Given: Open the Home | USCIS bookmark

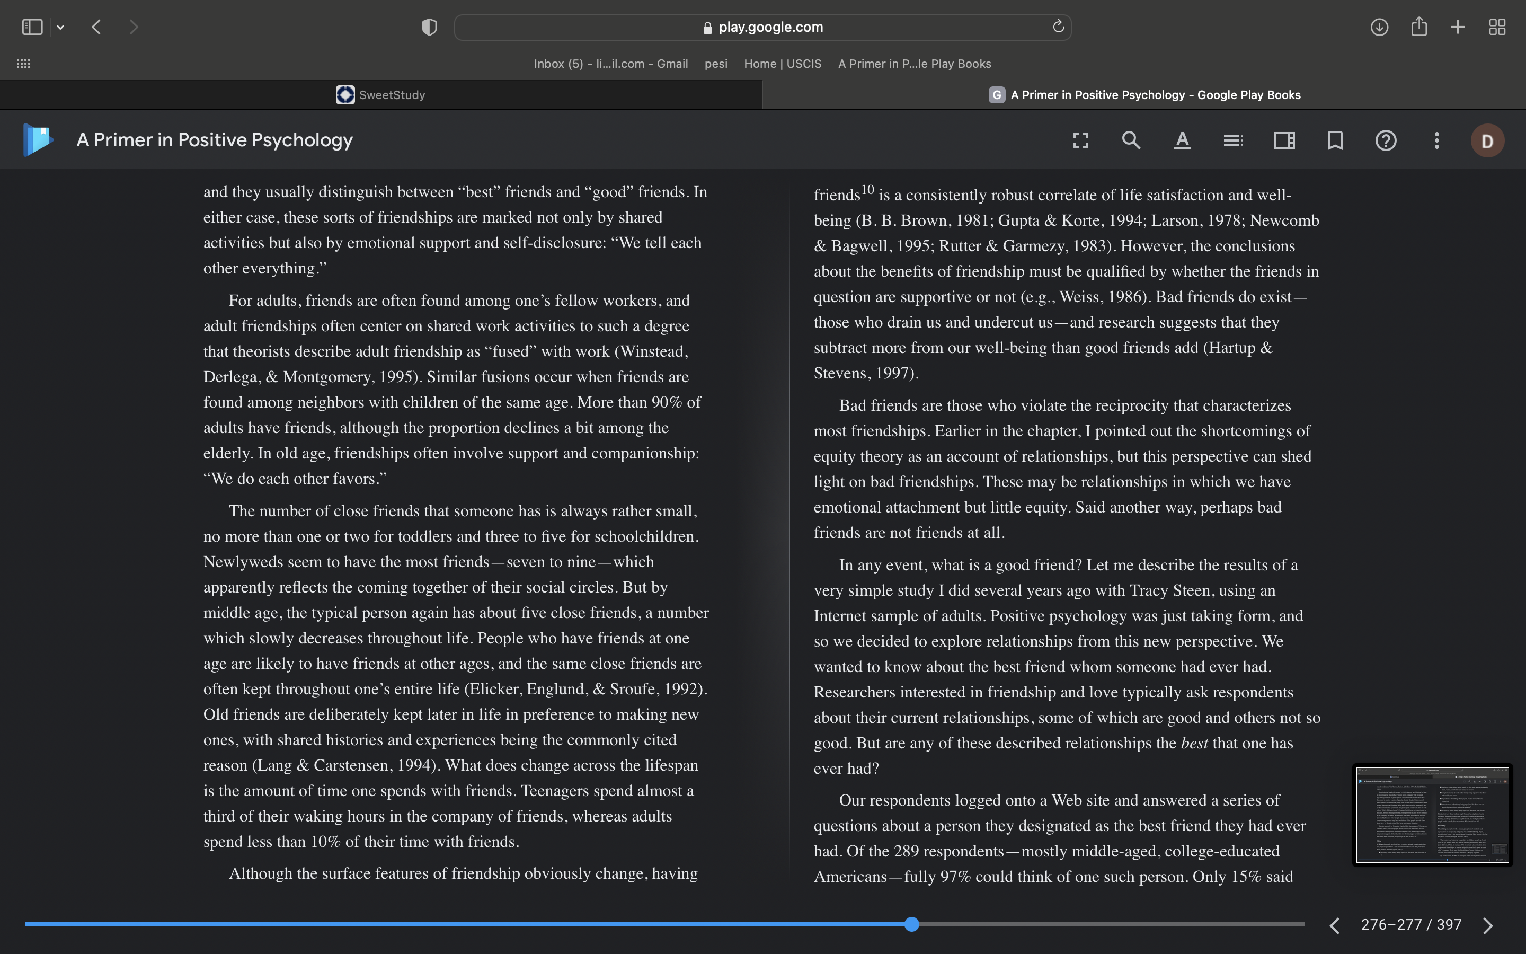Looking at the screenshot, I should tap(783, 64).
